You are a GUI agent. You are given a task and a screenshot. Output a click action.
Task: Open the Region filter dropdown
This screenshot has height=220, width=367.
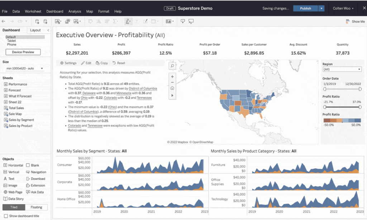pyautogui.click(x=342, y=69)
